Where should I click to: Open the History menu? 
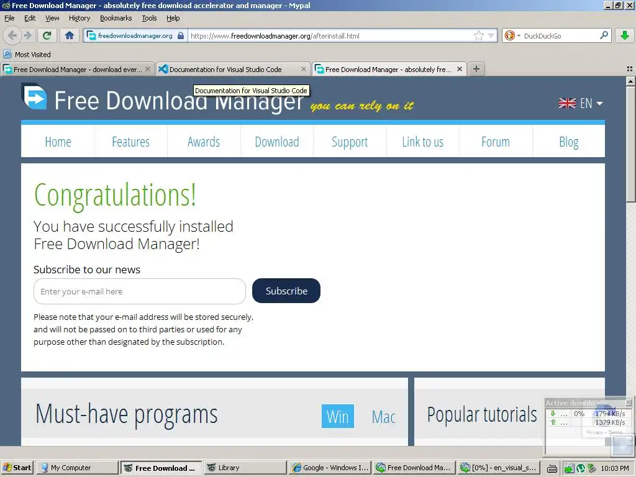[x=79, y=18]
